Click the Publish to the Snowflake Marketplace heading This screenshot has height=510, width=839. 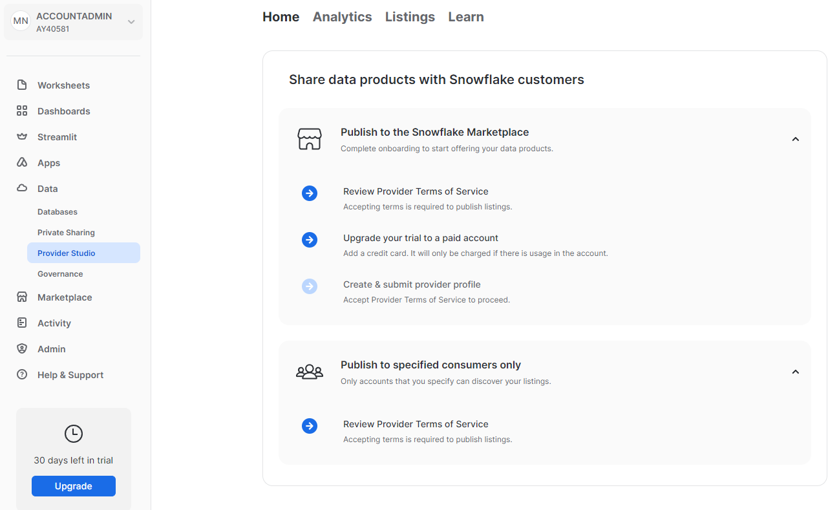click(x=435, y=132)
